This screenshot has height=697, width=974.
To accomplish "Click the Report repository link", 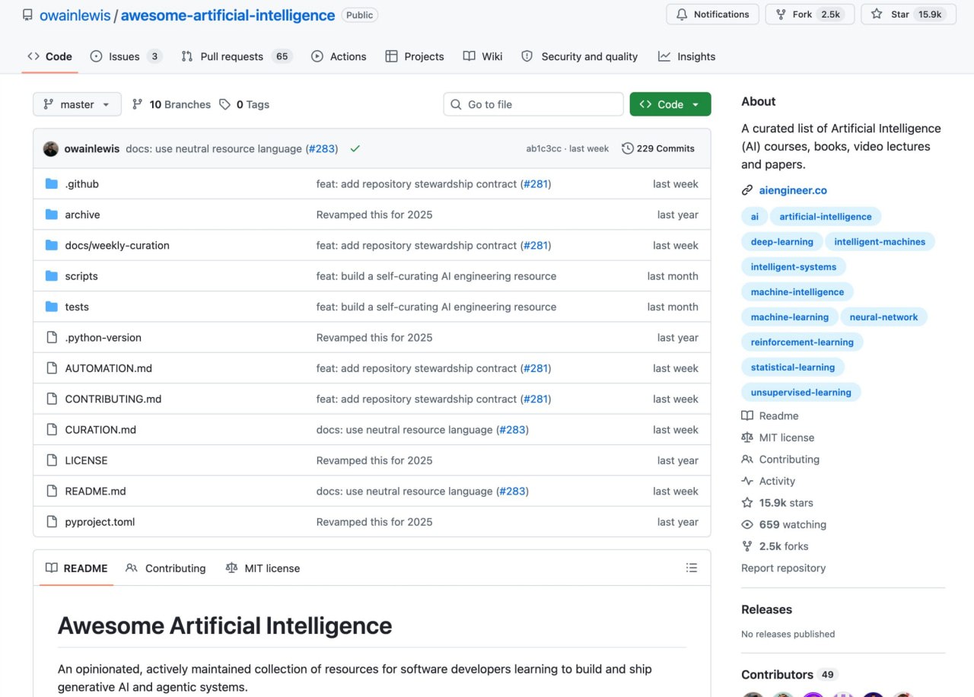I will pos(783,568).
